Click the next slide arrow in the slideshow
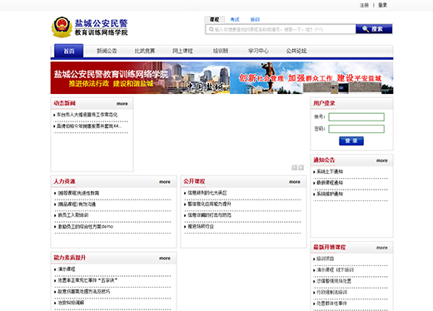433x311 pixels. [x=301, y=167]
